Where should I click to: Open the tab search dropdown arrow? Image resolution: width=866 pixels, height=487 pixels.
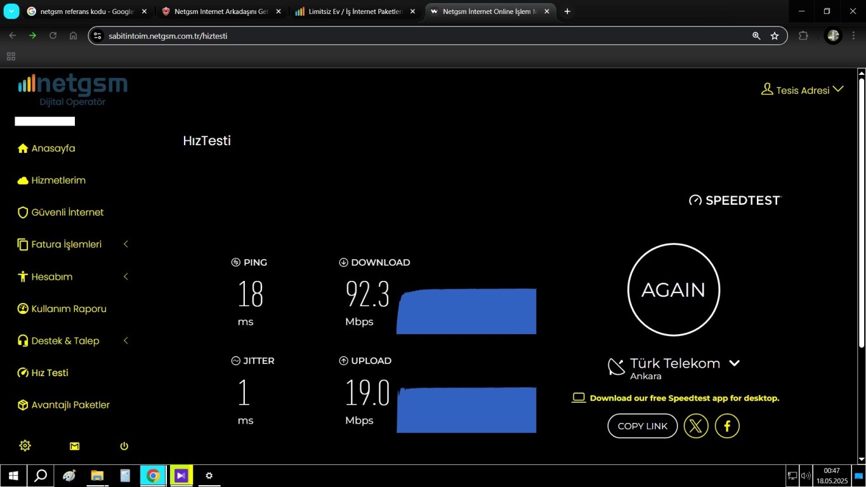11,11
